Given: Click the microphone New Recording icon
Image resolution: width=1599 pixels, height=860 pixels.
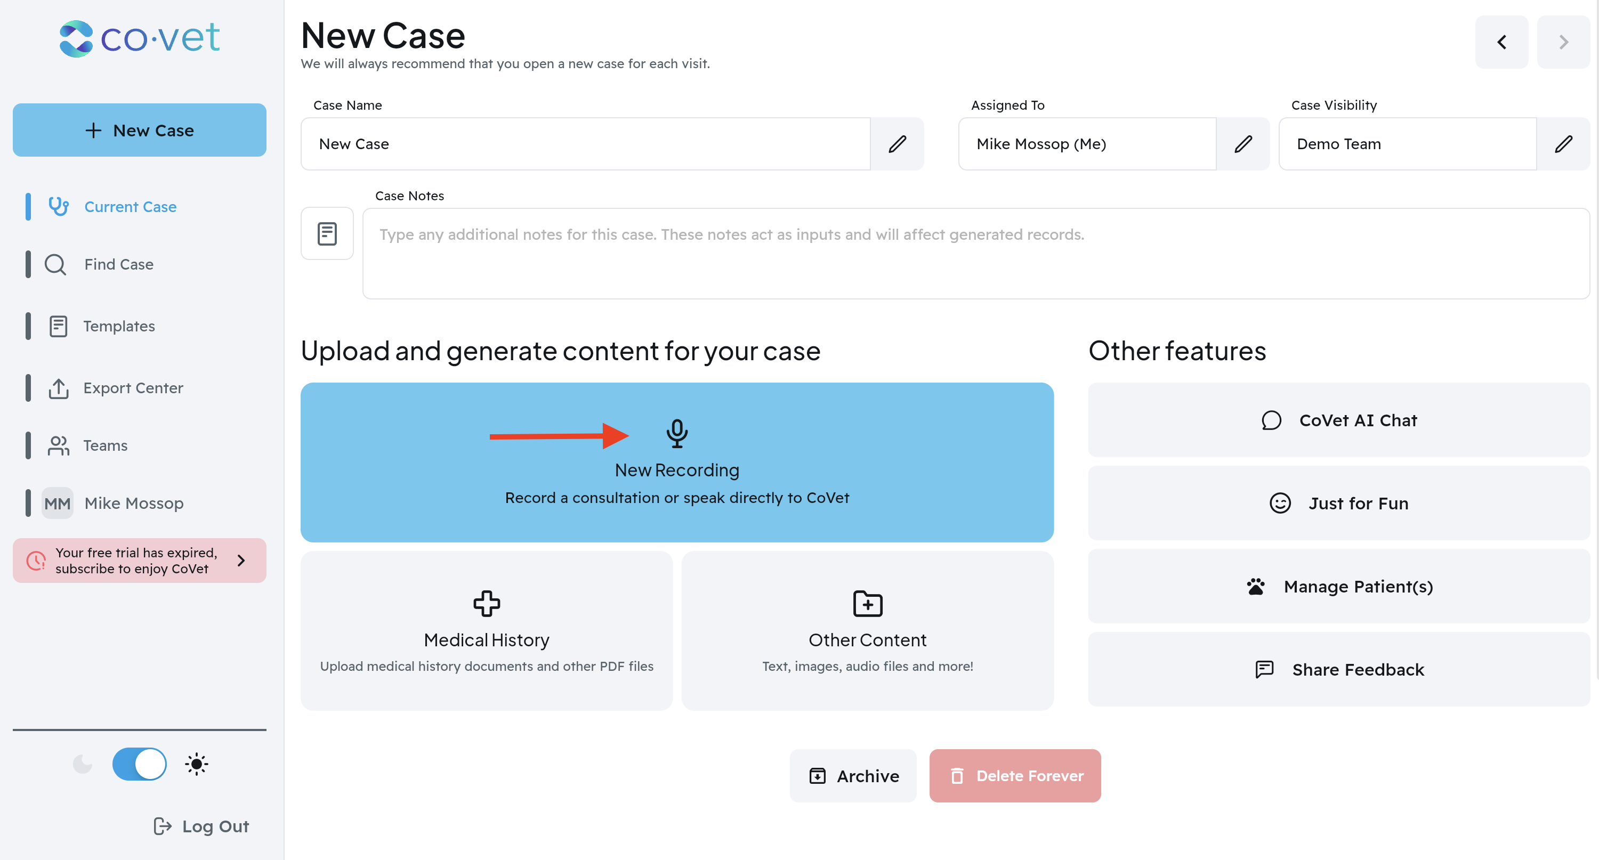Looking at the screenshot, I should click(x=676, y=433).
